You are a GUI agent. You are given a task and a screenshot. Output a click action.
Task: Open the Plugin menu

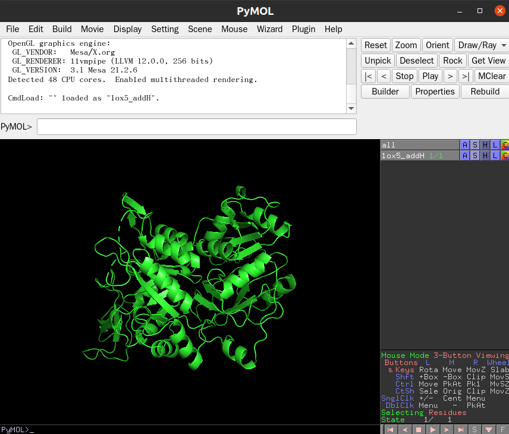point(303,29)
